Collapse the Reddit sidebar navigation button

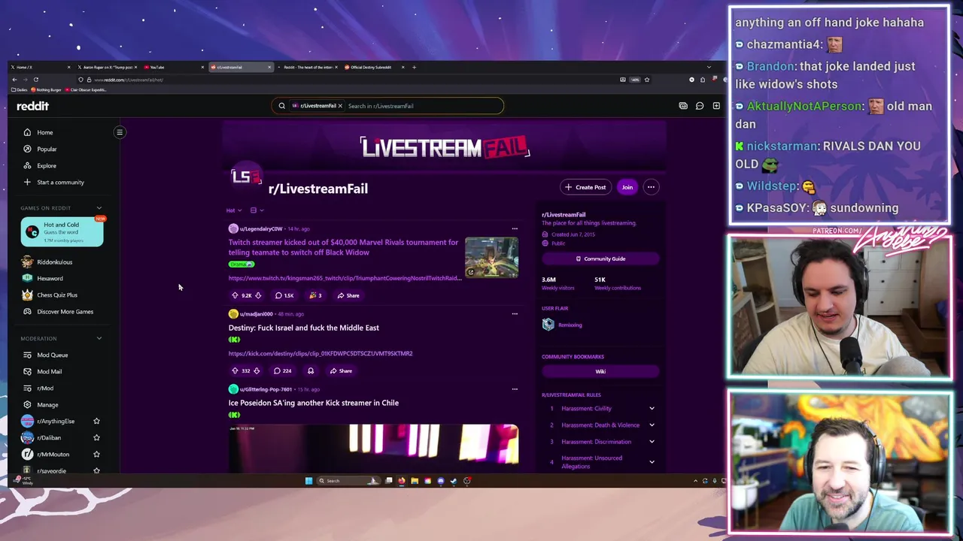tap(120, 132)
